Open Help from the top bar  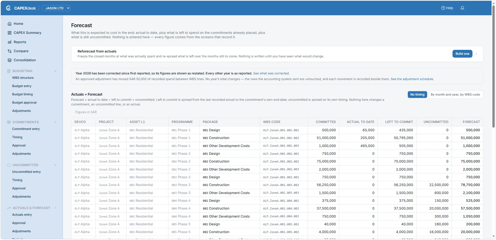pyautogui.click(x=447, y=8)
